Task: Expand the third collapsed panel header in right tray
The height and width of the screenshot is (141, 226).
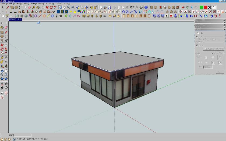Action: pyautogui.click(x=210, y=25)
